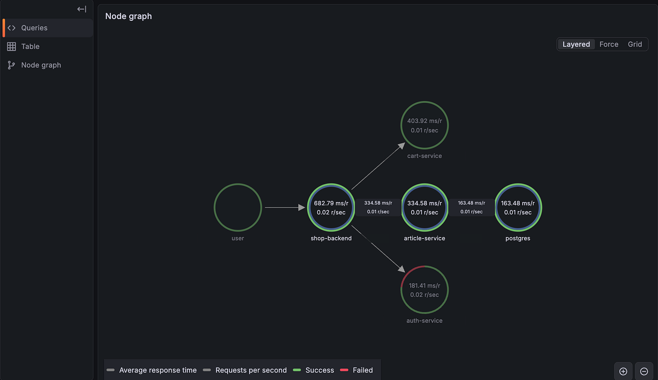Screen dimensions: 658x380
Task: Click the postgres node label
Action: click(518, 238)
